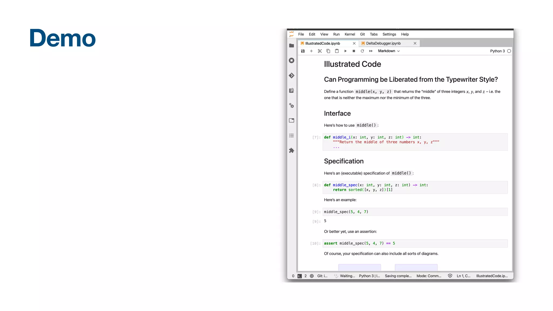
Task: Interrupt the kernel with the stop button
Action: coord(354,51)
